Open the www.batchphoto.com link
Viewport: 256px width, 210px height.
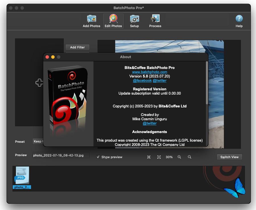click(150, 72)
